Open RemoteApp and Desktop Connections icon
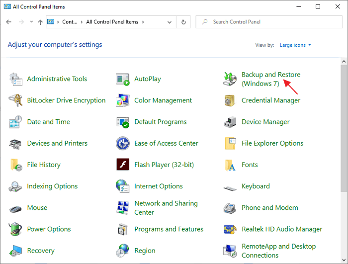This screenshot has width=348, height=264. (x=230, y=251)
